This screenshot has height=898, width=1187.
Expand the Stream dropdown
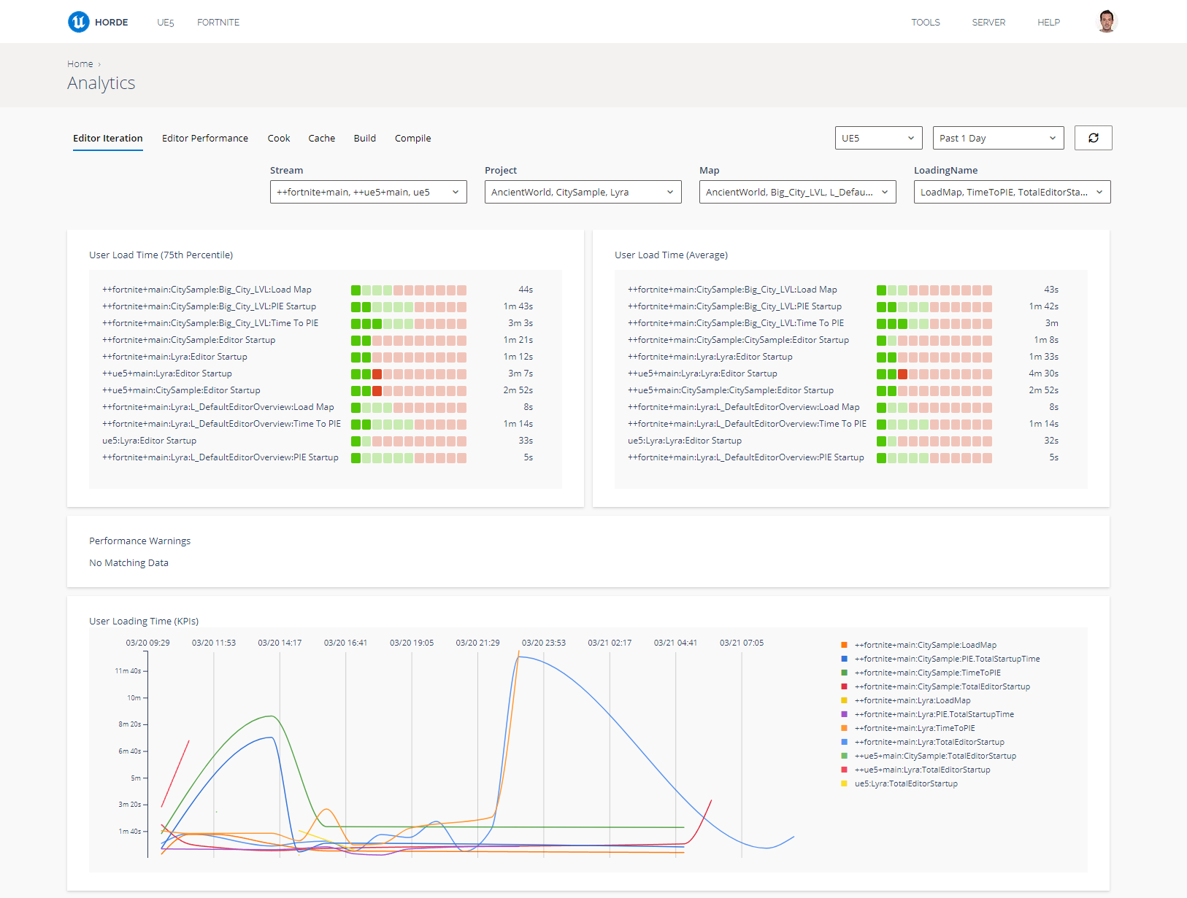(x=368, y=192)
